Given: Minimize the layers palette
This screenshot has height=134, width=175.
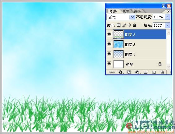Looking at the screenshot, I should coord(164,6).
